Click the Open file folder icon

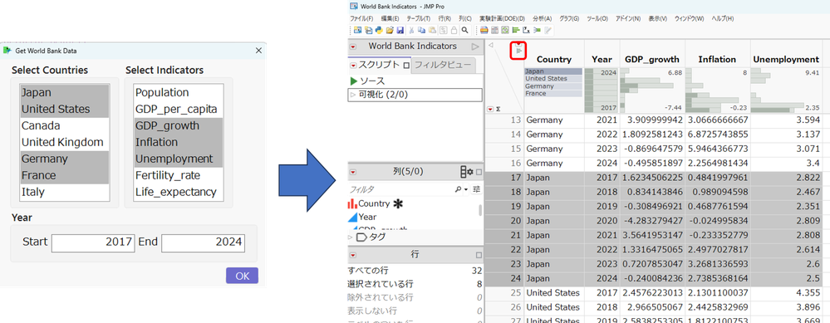(x=390, y=30)
